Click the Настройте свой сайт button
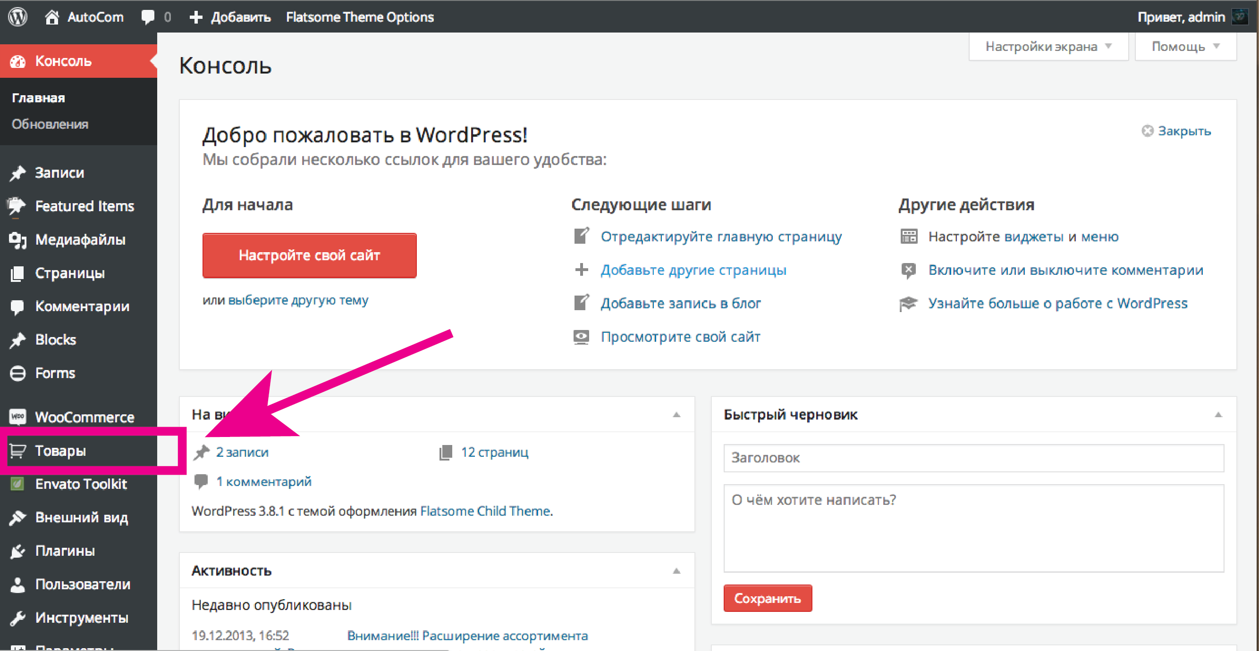The height and width of the screenshot is (651, 1259). [x=309, y=255]
